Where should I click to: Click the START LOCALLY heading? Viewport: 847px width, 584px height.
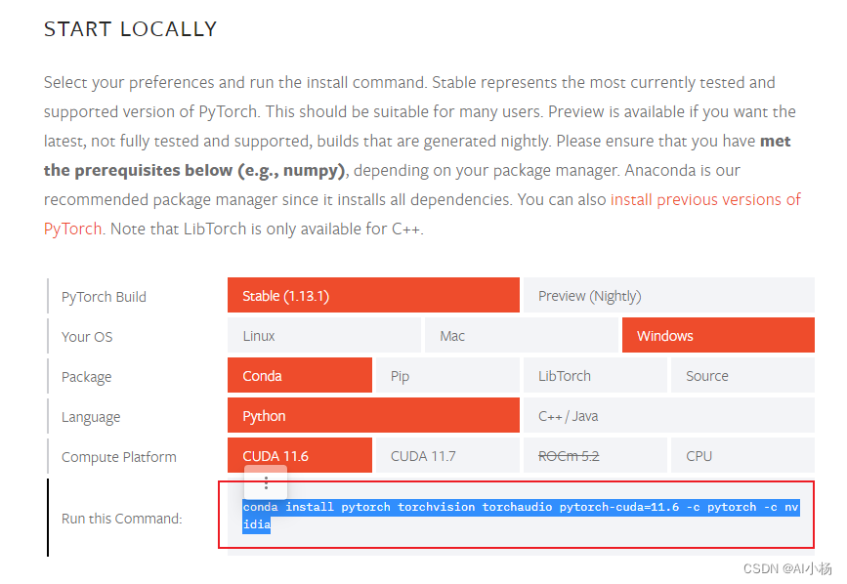(130, 29)
